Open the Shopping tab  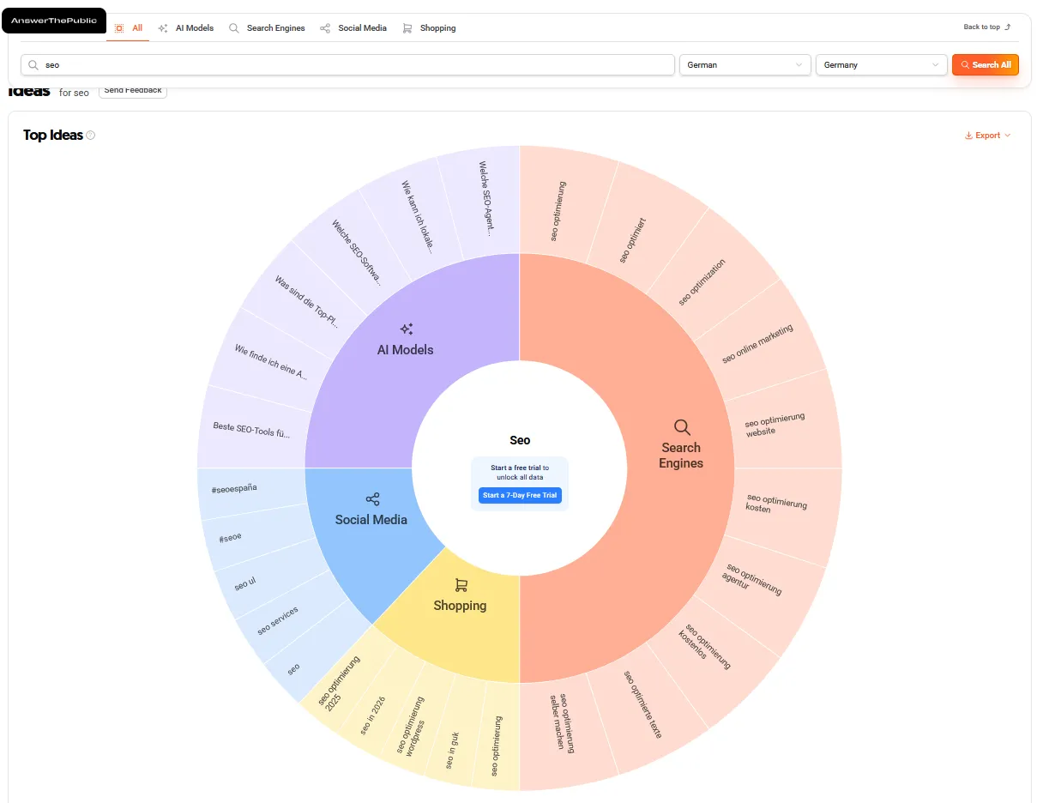(x=429, y=28)
